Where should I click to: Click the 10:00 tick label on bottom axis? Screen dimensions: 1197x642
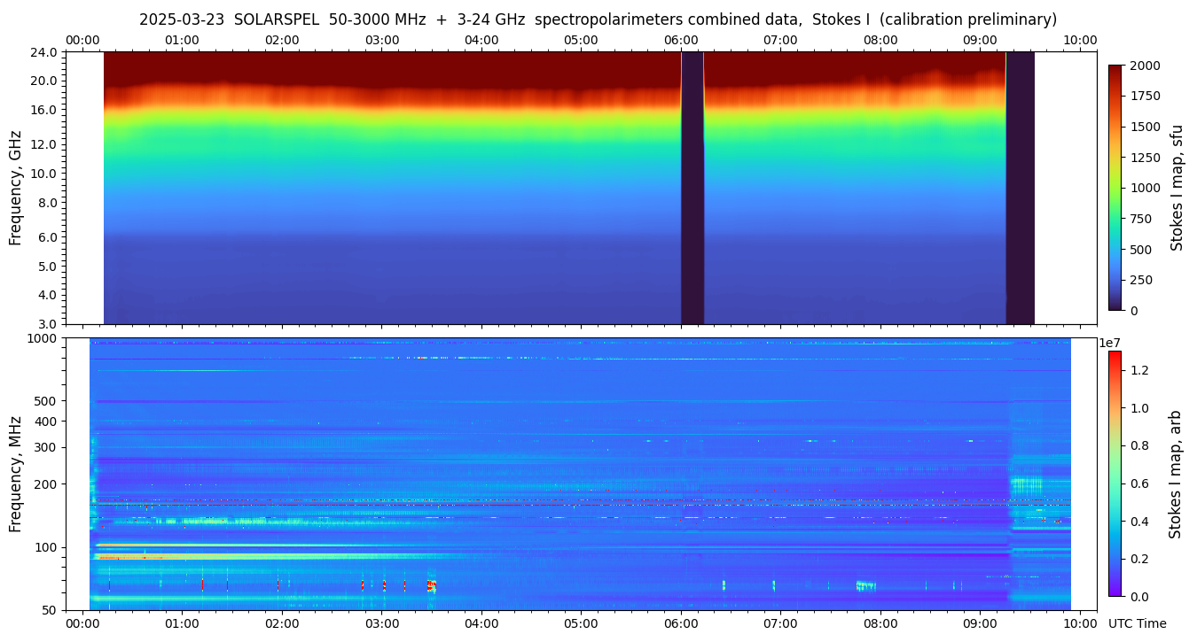[1080, 623]
